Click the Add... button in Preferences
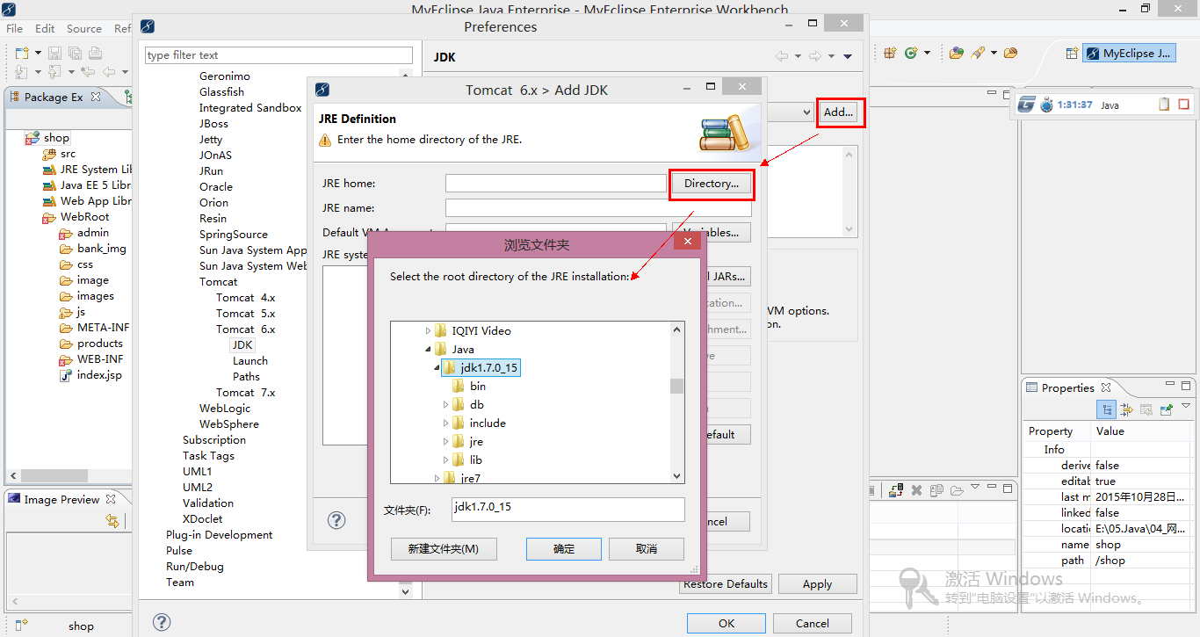Image resolution: width=1200 pixels, height=637 pixels. point(839,112)
